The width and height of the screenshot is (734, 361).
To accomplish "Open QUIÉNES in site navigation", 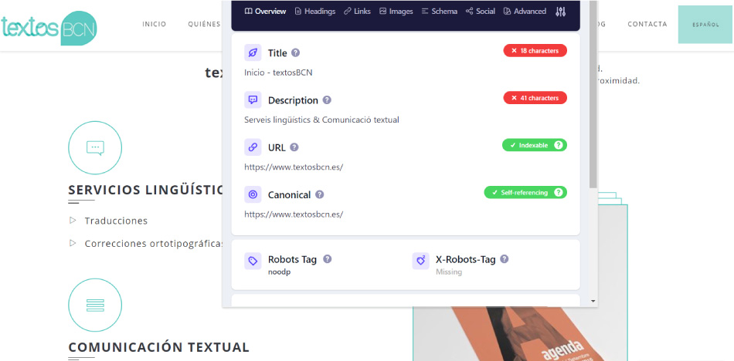I will point(205,25).
